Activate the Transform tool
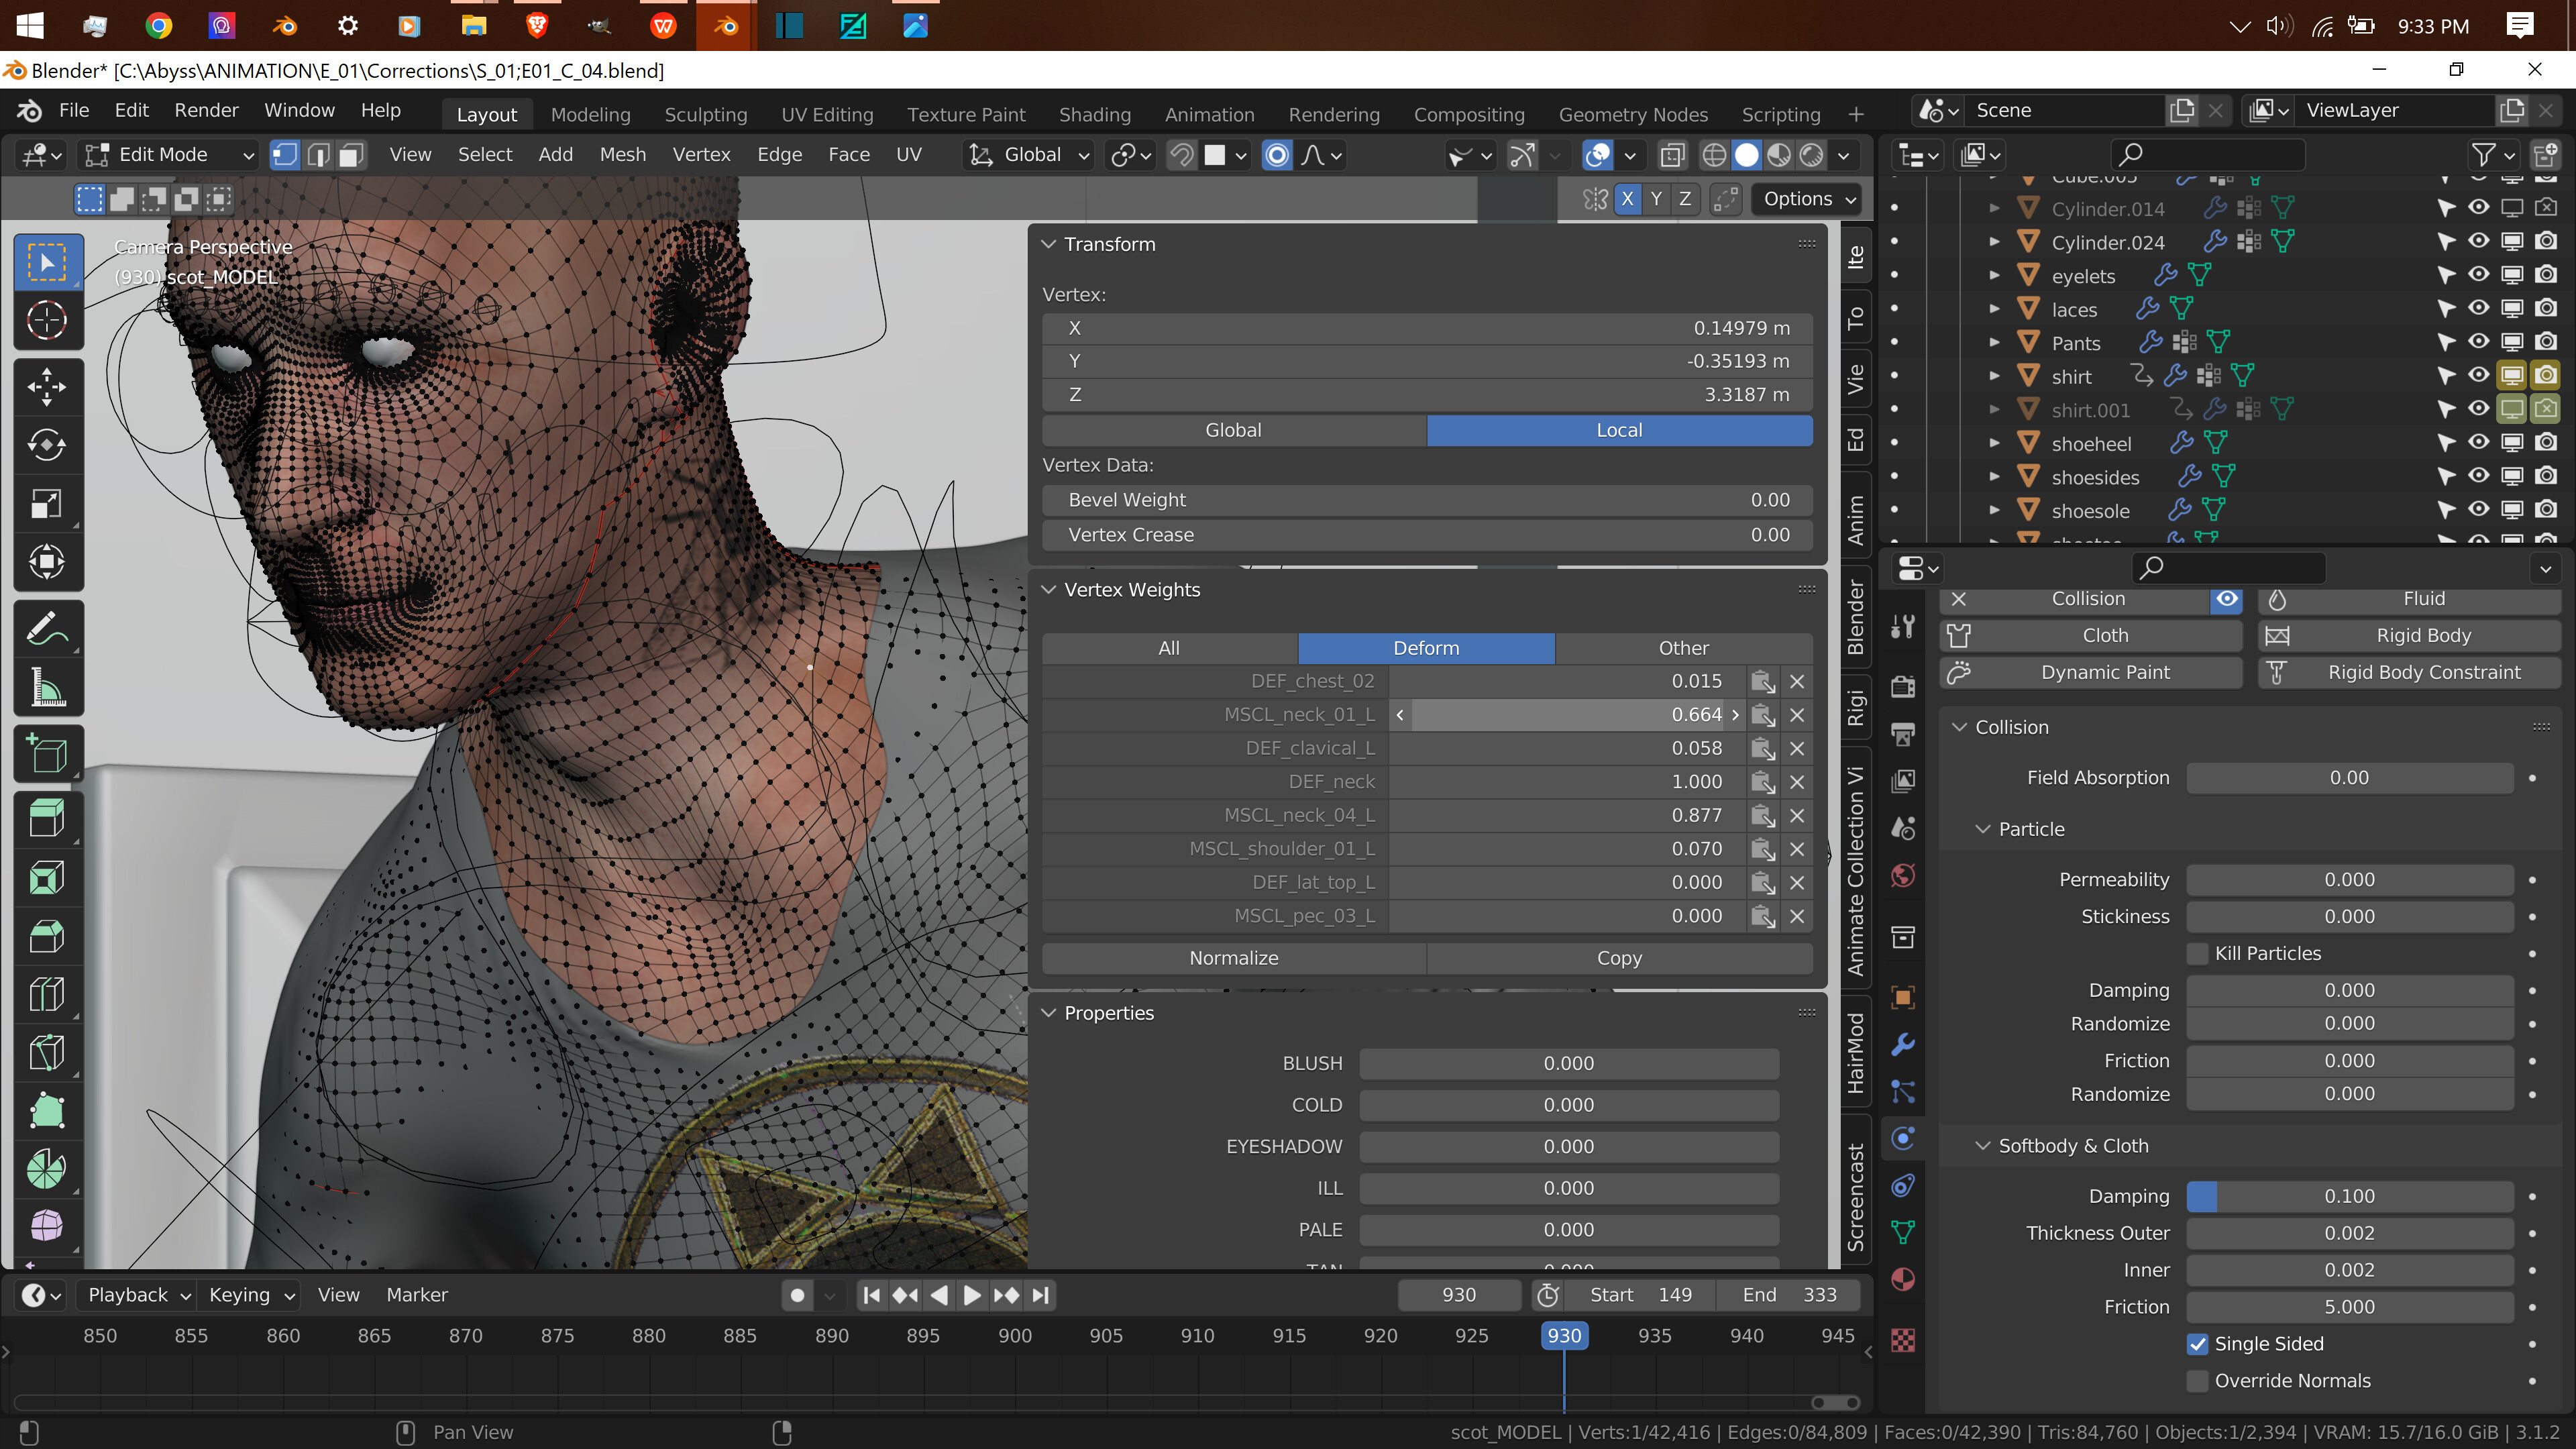 (x=47, y=561)
